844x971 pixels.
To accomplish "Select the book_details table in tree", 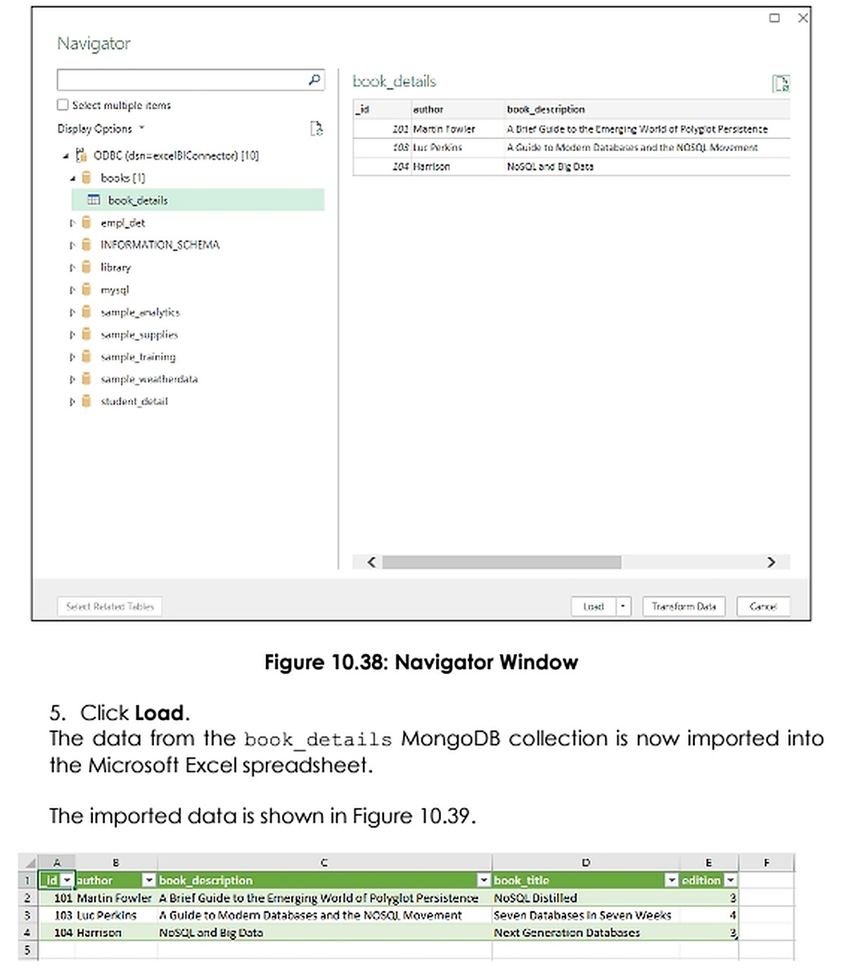I will pos(198,200).
